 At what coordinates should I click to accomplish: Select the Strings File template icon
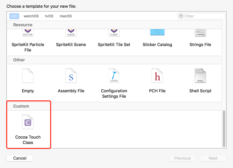(x=200, y=32)
